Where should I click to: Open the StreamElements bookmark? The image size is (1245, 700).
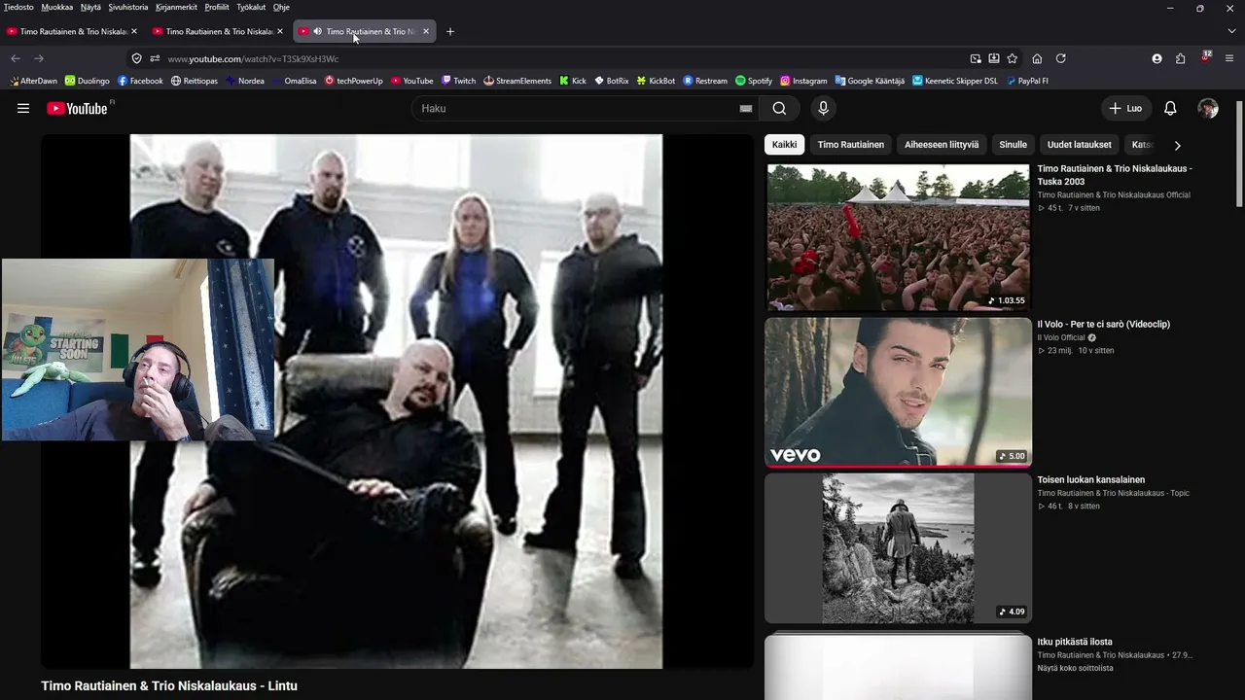point(517,81)
